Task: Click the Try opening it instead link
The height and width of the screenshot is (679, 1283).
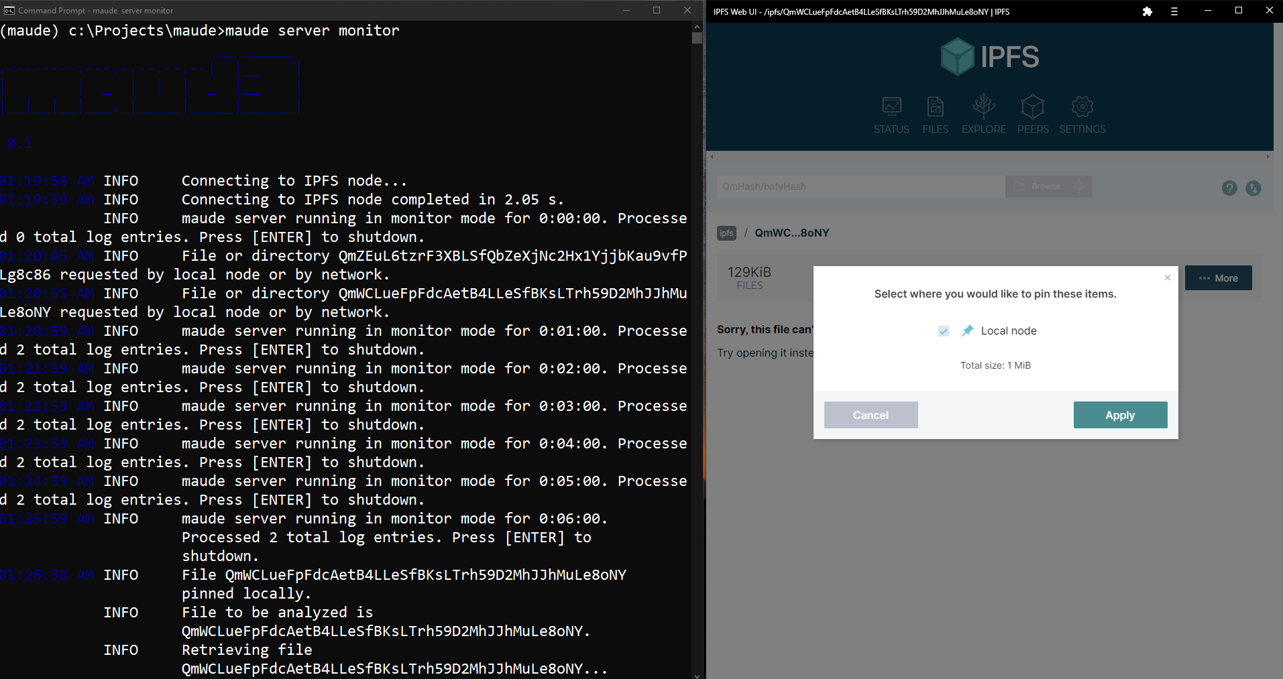Action: click(765, 353)
